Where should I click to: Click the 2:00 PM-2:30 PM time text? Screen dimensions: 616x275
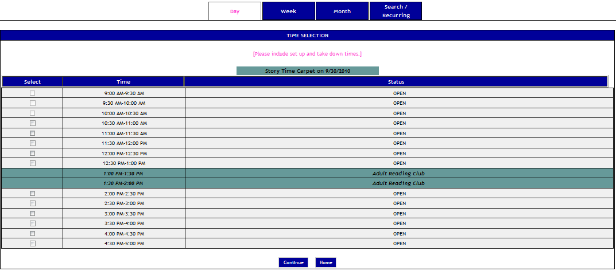coord(124,194)
